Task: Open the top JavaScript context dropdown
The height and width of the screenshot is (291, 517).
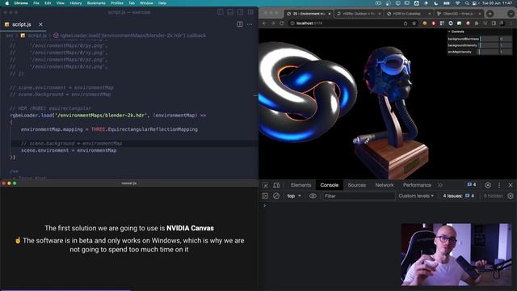Action: [x=294, y=196]
